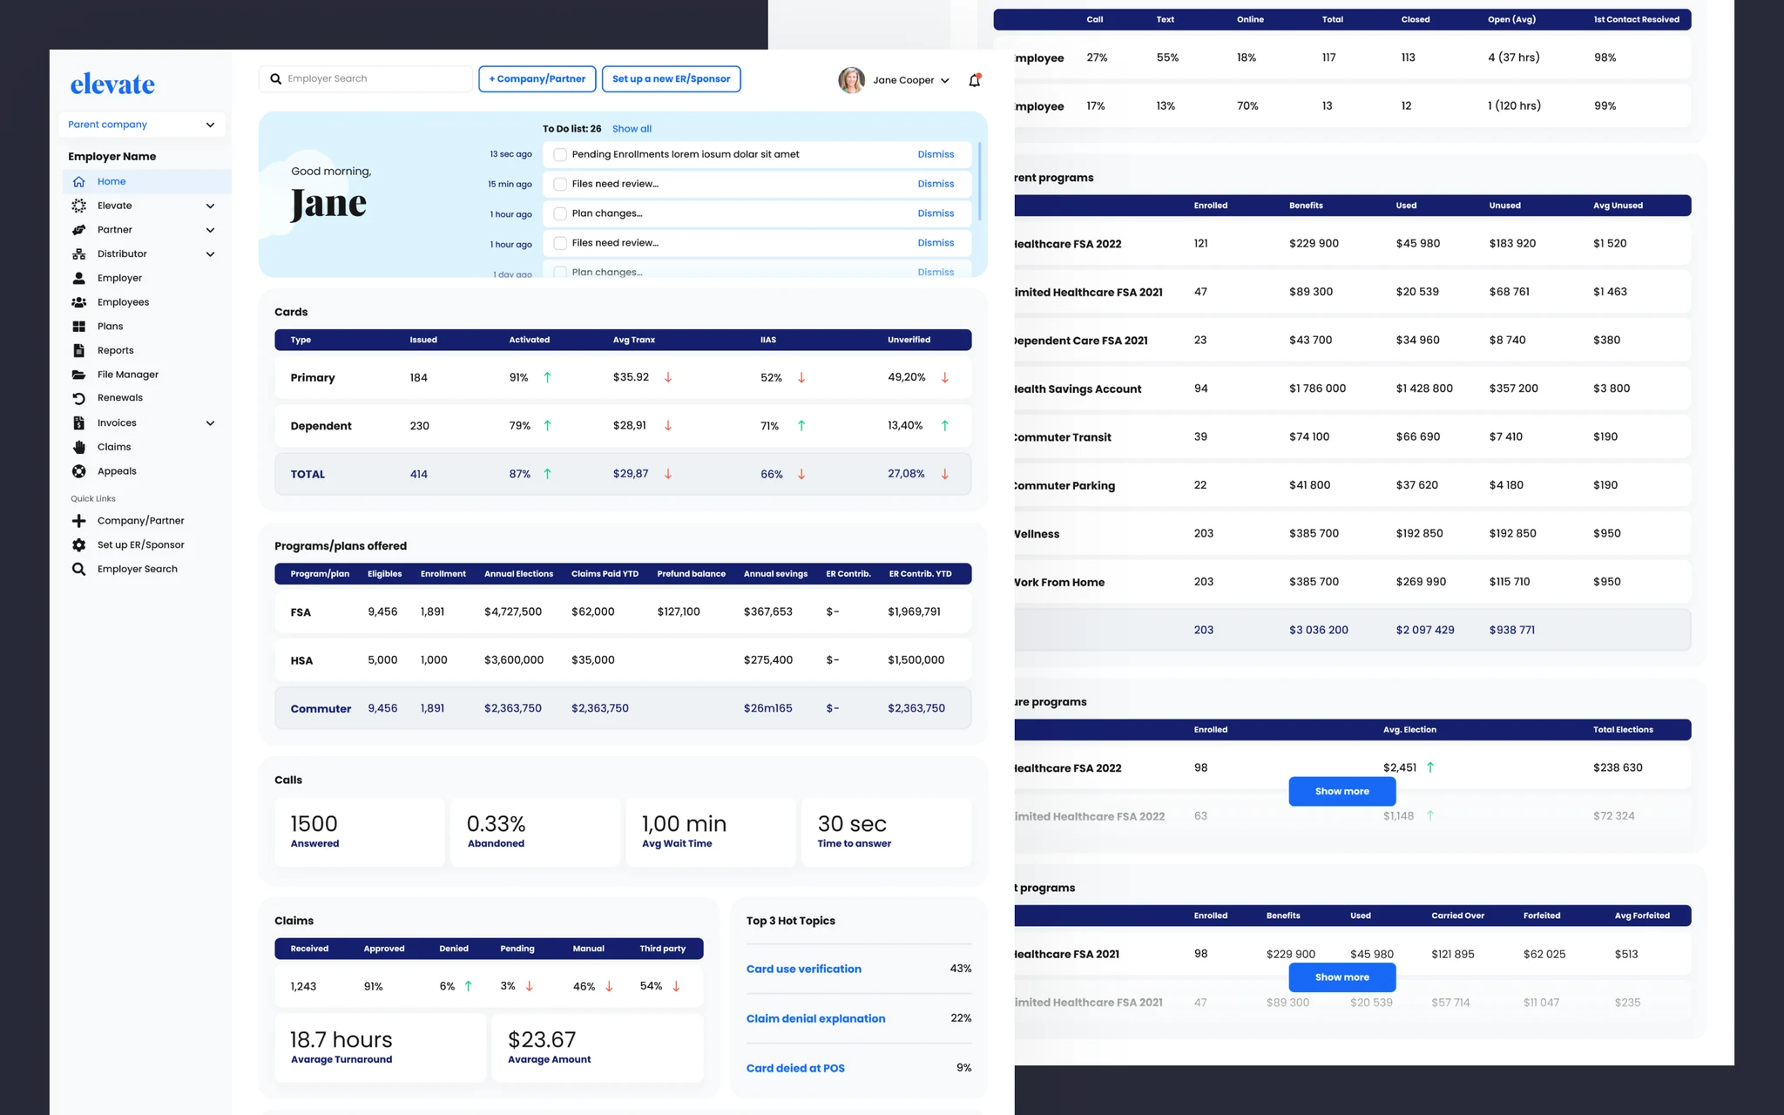
Task: Click Show more button over Healthcare FSA 2021 row
Action: click(x=1342, y=977)
